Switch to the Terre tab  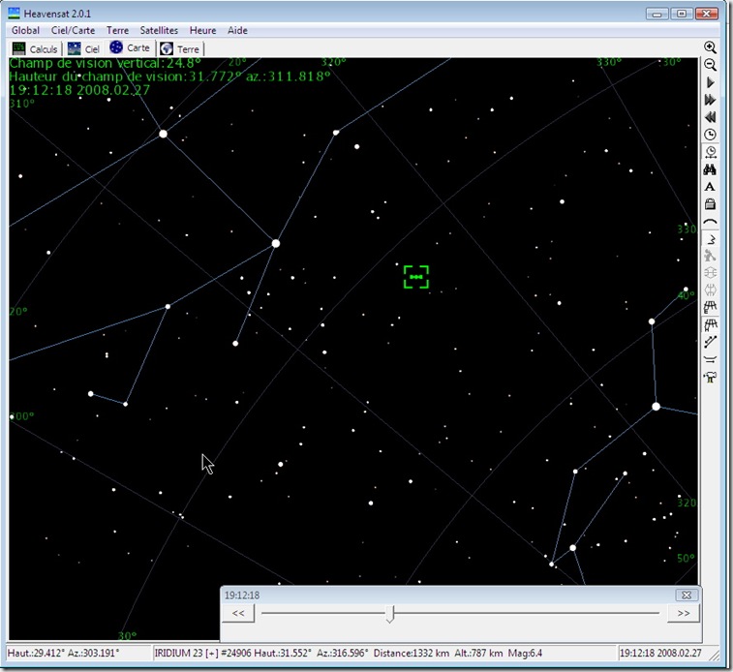pyautogui.click(x=180, y=48)
